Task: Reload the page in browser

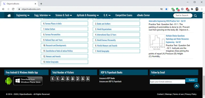Action: pyautogui.click(x=13, y=9)
